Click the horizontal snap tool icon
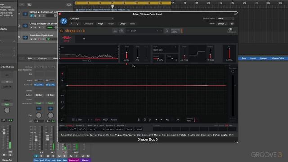The image size is (288, 162). click(x=62, y=96)
